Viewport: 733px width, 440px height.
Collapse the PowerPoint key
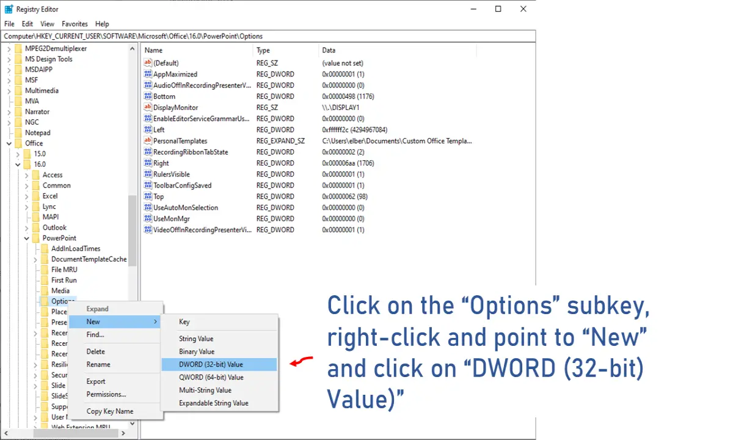pyautogui.click(x=27, y=238)
